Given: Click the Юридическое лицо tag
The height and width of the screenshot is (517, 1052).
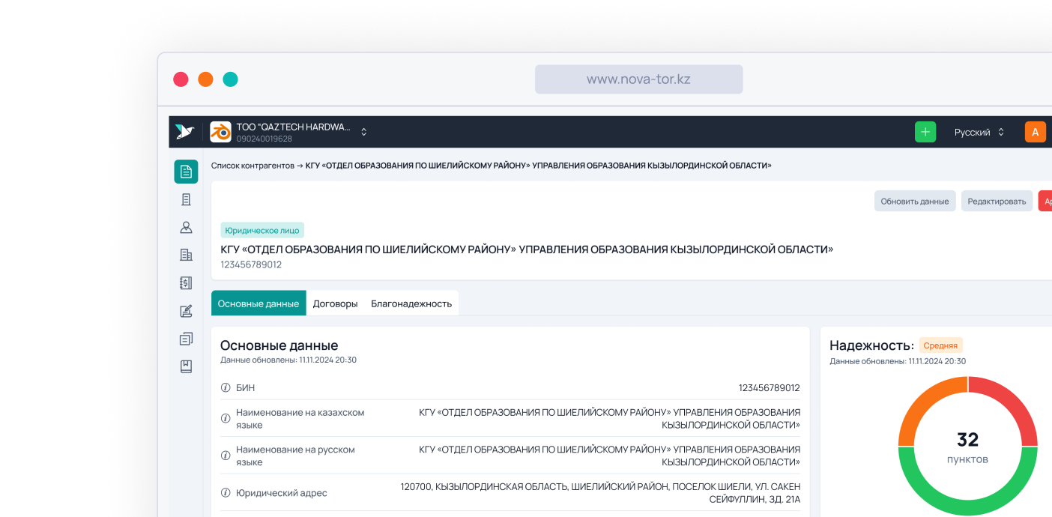Looking at the screenshot, I should [x=262, y=231].
